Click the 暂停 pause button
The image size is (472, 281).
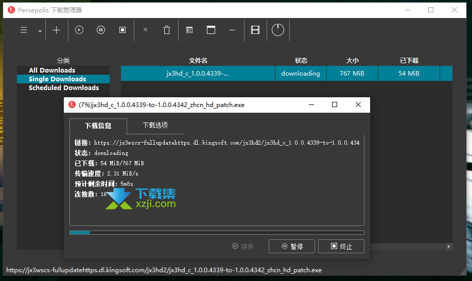[x=292, y=246]
